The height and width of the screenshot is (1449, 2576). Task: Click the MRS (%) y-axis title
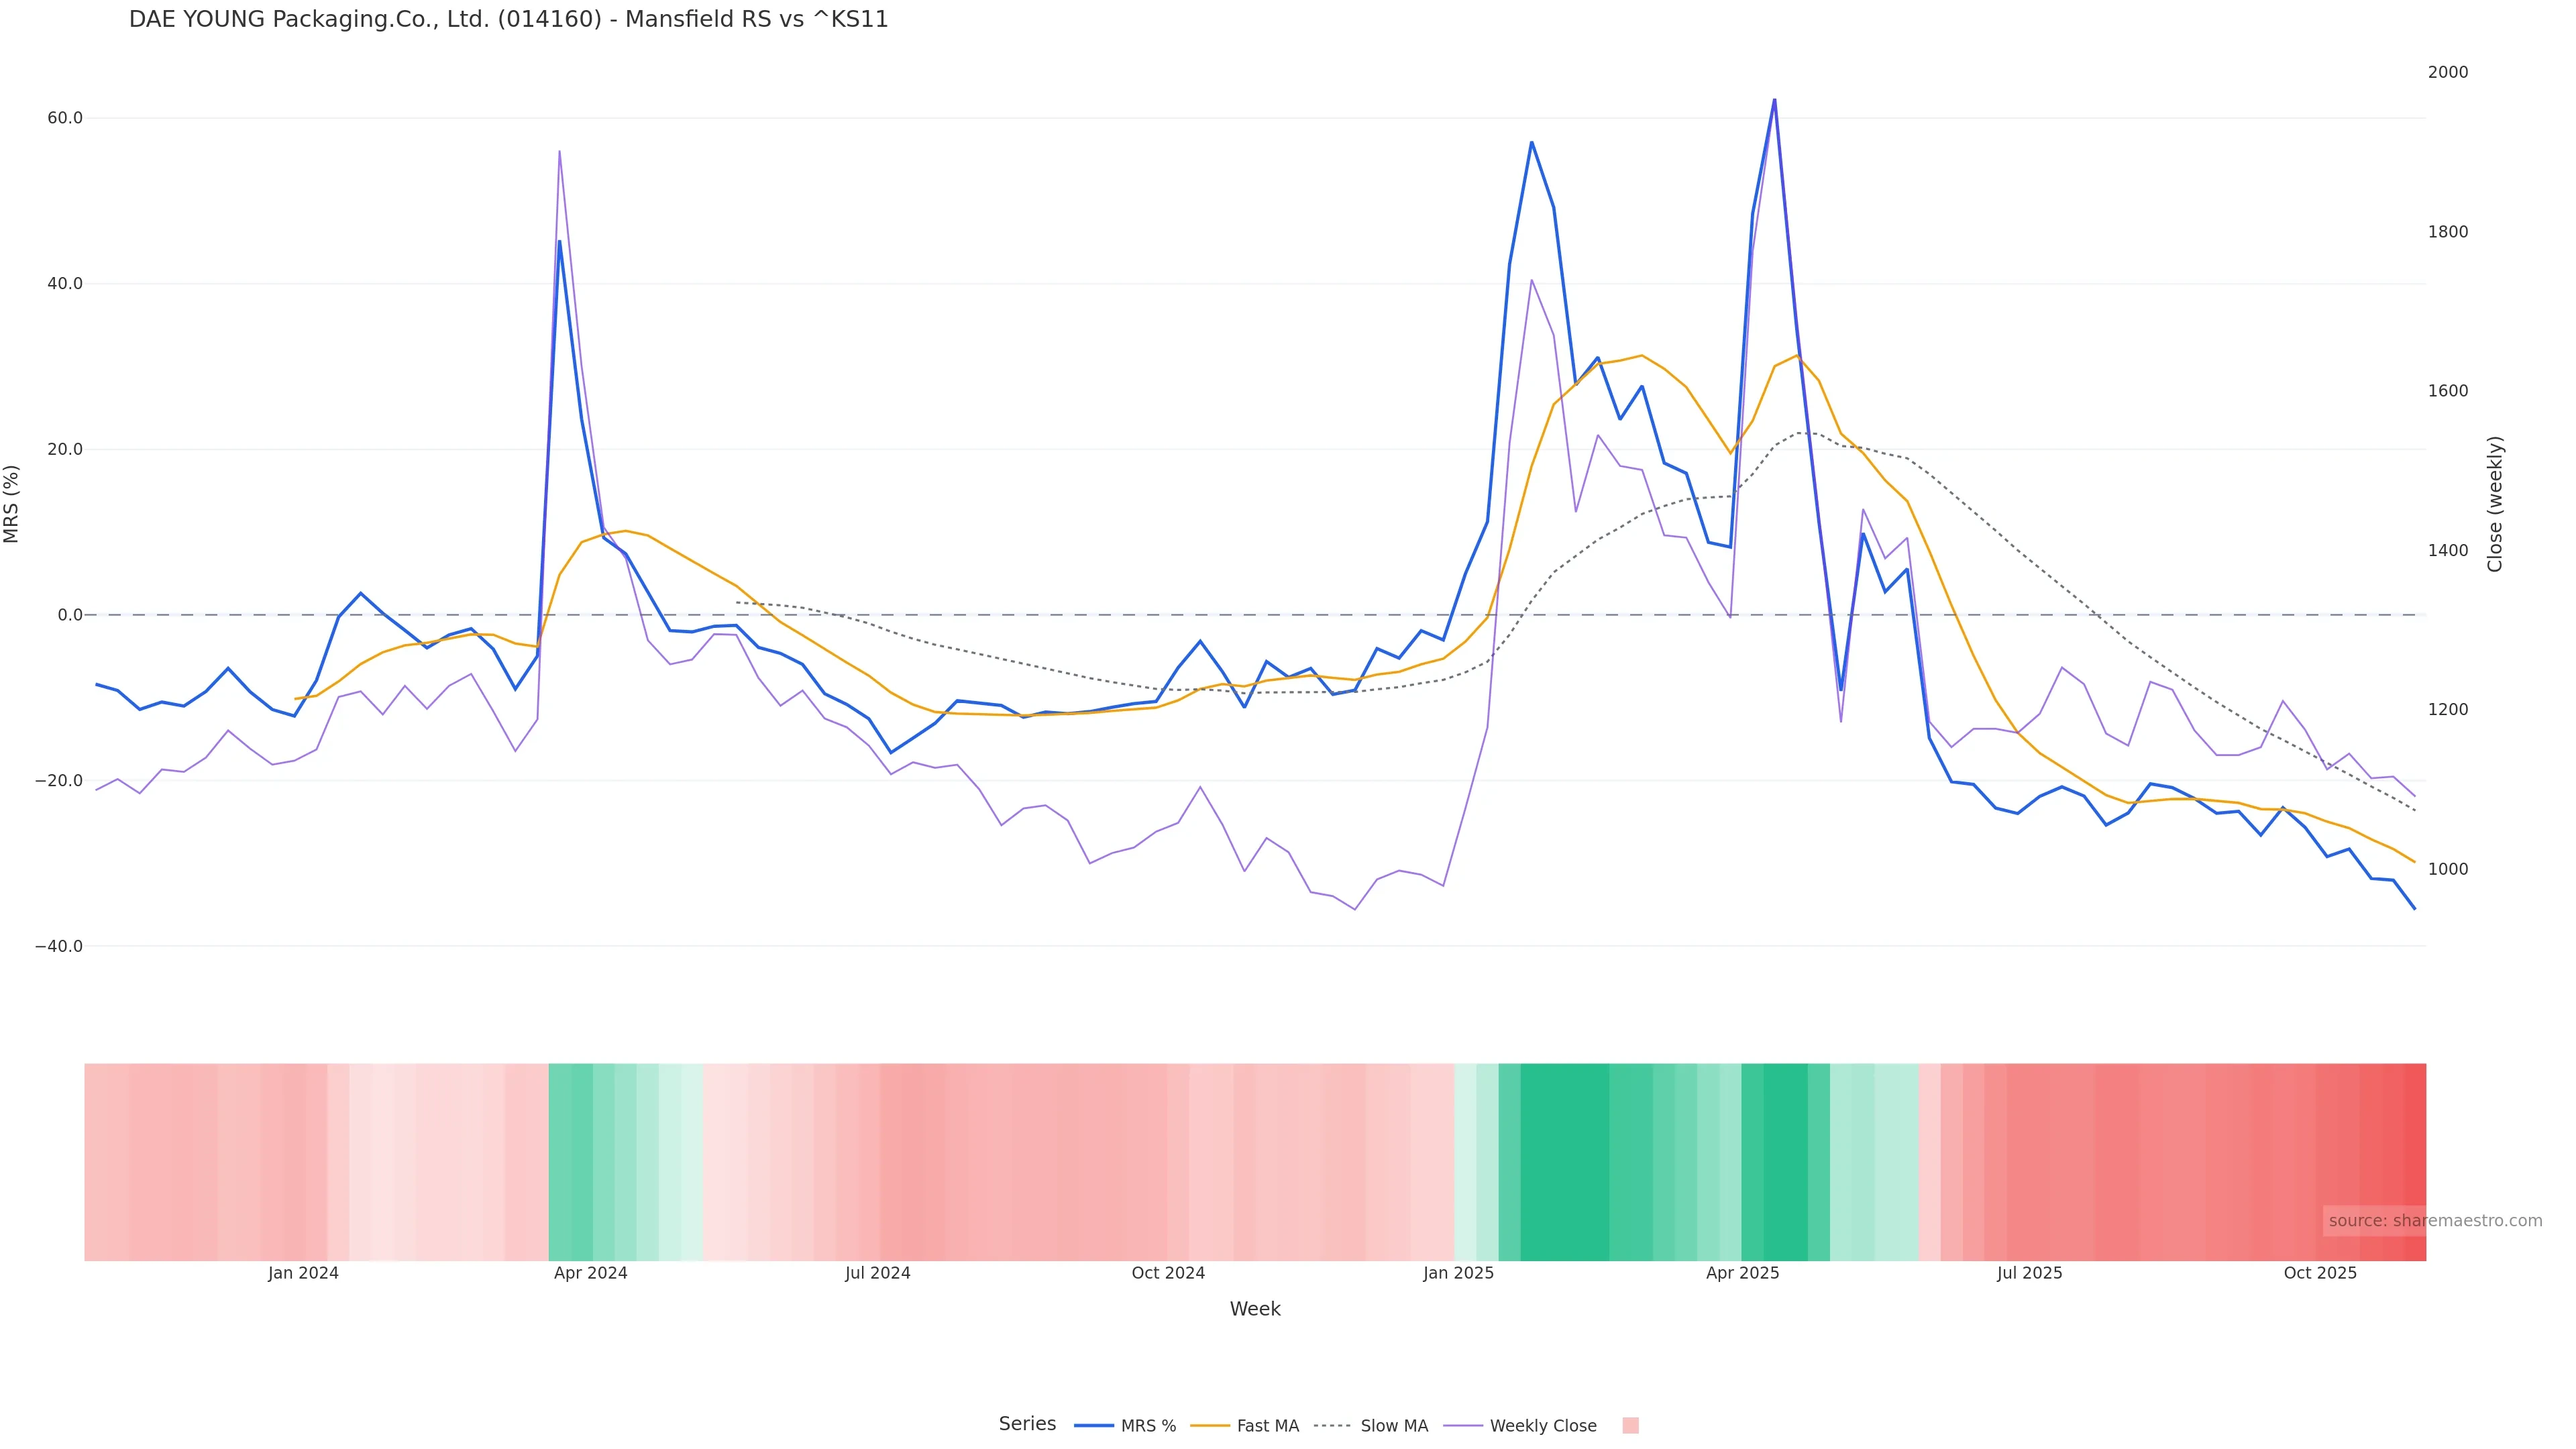click(12, 503)
